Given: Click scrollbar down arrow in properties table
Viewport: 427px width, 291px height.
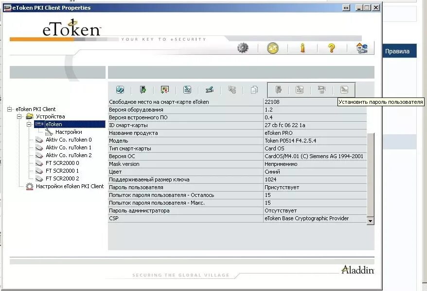Looking at the screenshot, I should [370, 221].
